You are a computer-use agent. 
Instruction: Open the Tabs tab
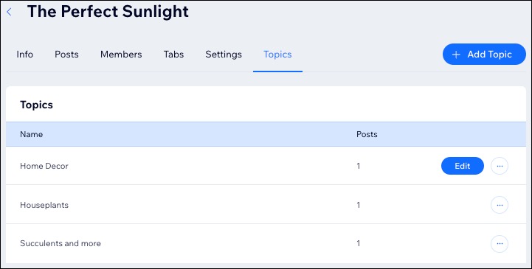pyautogui.click(x=173, y=55)
